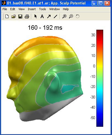Open the File menu

pyautogui.click(x=5, y=9)
